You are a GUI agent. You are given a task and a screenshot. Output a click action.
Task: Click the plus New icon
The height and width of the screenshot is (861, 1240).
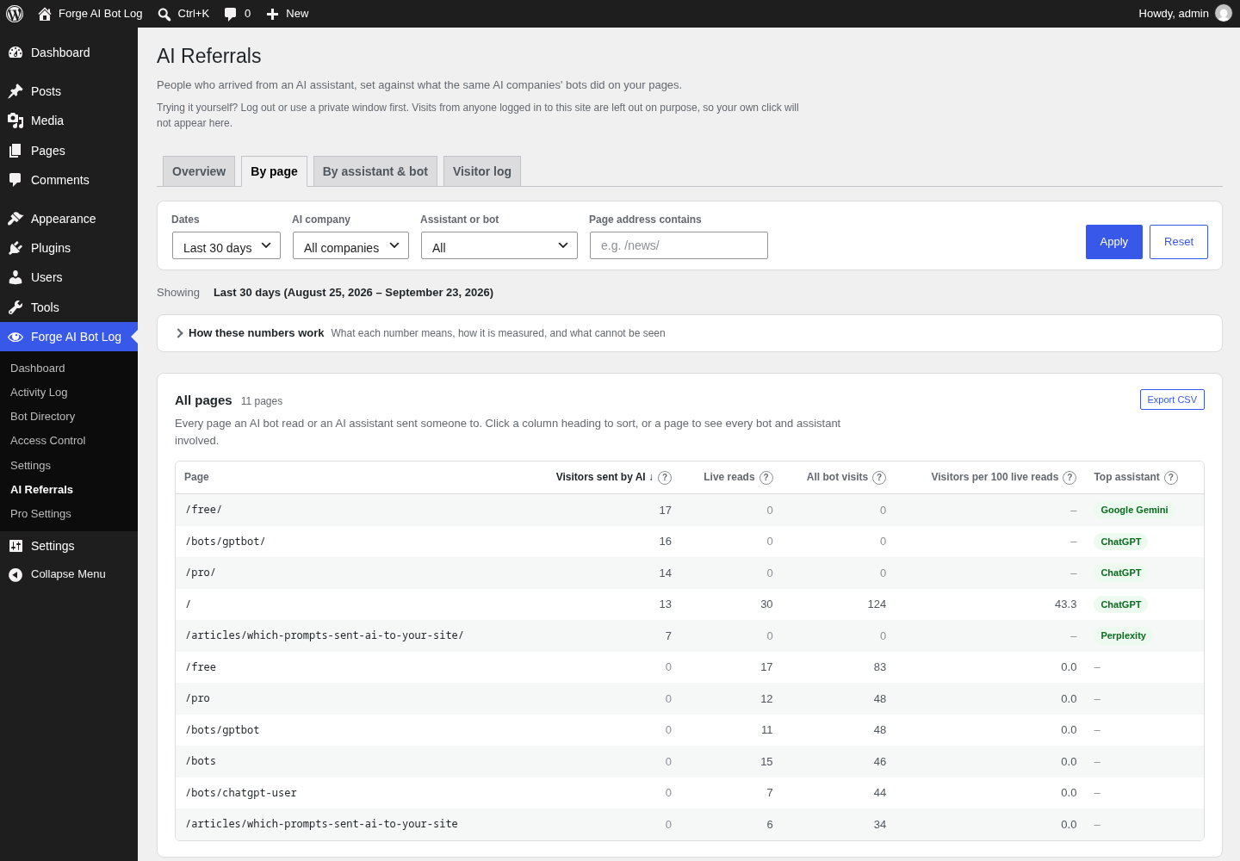(272, 14)
